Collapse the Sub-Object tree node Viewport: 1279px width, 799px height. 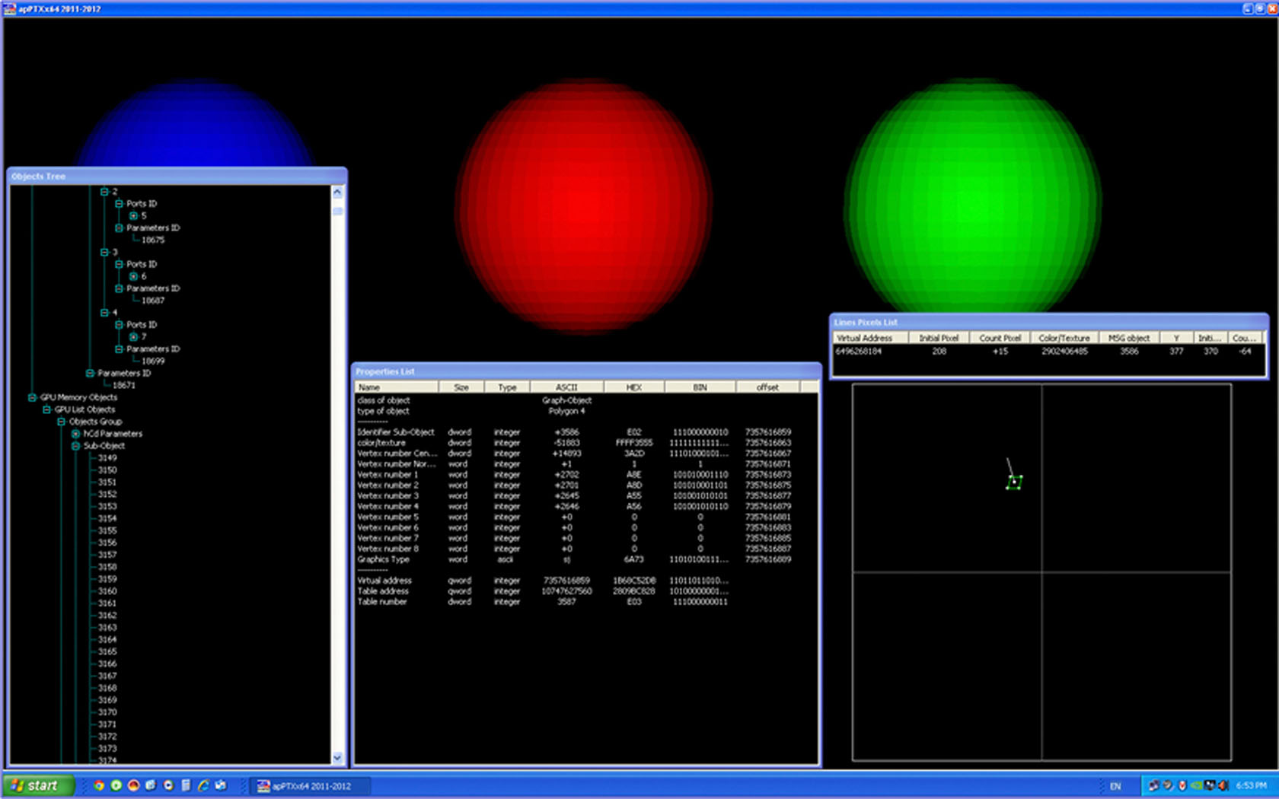[x=75, y=446]
